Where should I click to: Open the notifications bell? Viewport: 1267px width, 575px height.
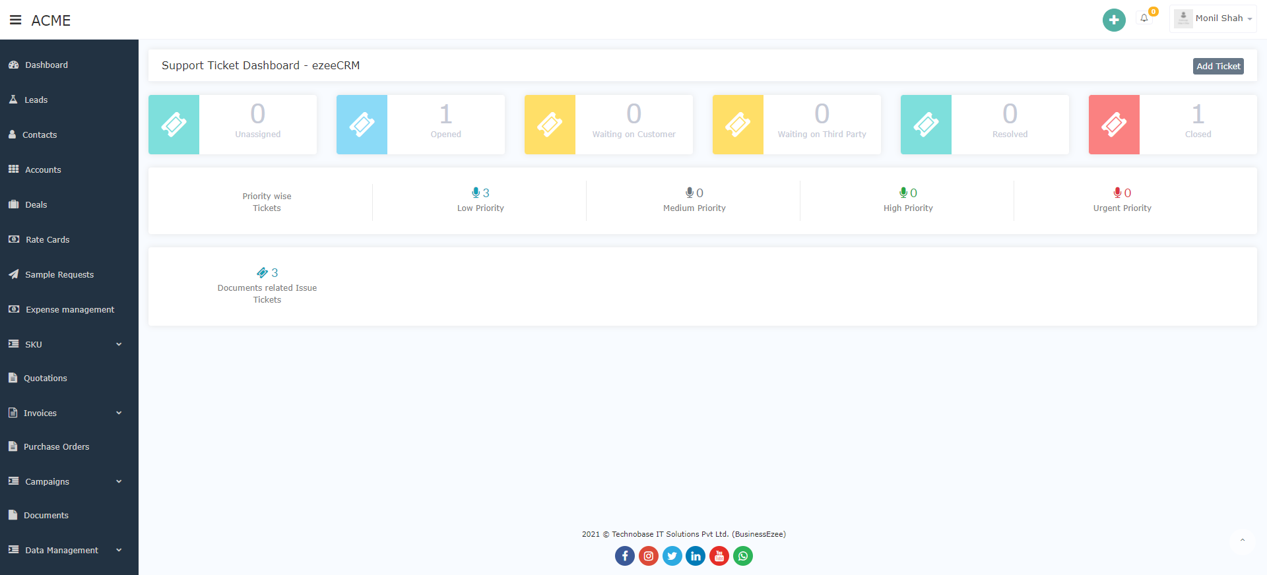(x=1144, y=18)
